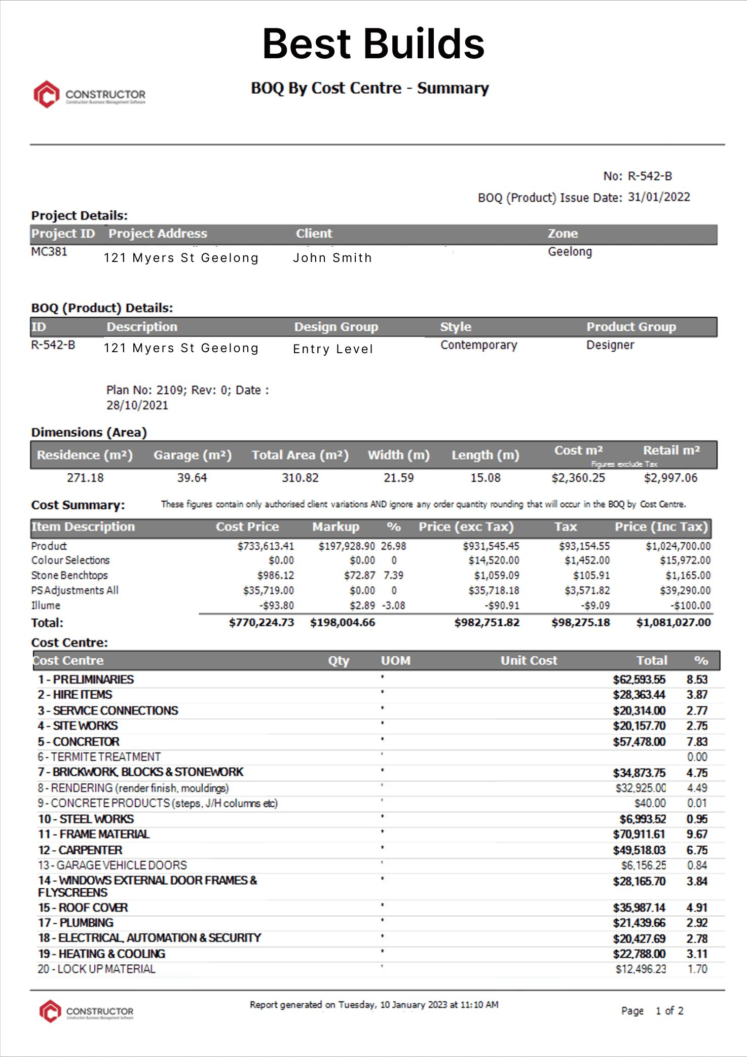Select the total cost price $770,224.73
Image resolution: width=747 pixels, height=1057 pixels.
click(262, 623)
